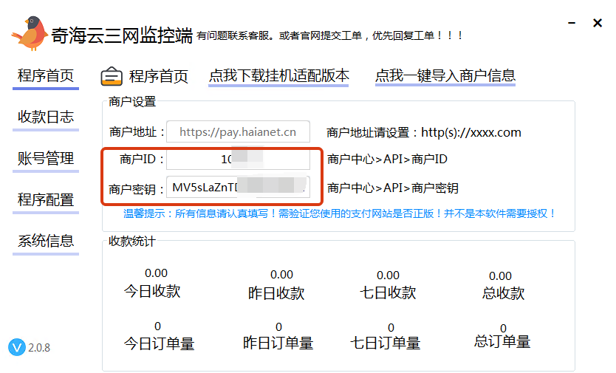The image size is (616, 373).
Task: Click the red bird app logo
Action: pos(29,33)
